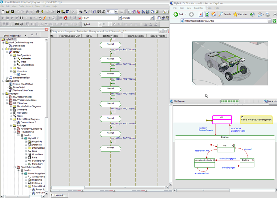Expand the SimulateFuelFlow component node

click(x=7, y=78)
